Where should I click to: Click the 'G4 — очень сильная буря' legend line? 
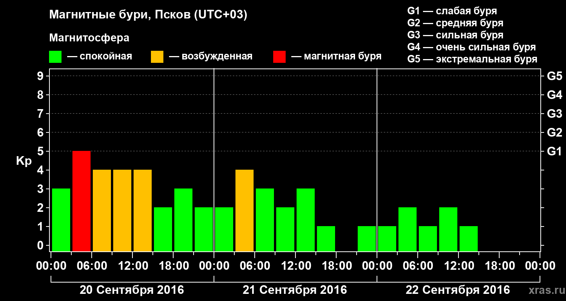point(471,47)
